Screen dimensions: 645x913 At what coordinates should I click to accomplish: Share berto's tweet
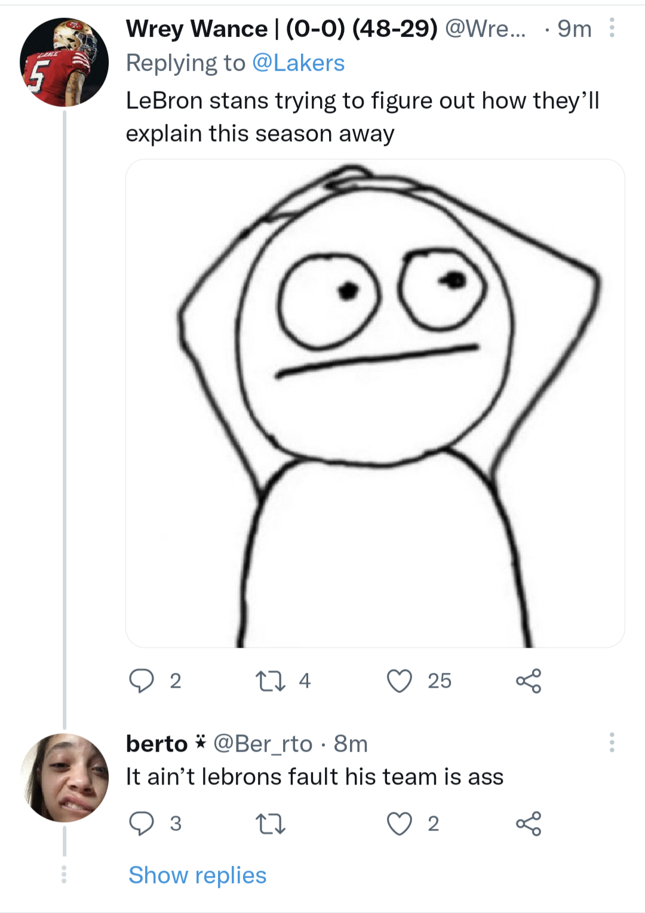(x=529, y=823)
